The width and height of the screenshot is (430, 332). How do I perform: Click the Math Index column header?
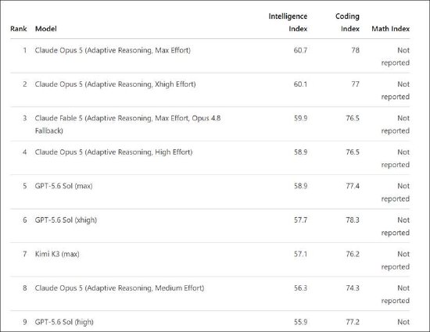pos(390,29)
